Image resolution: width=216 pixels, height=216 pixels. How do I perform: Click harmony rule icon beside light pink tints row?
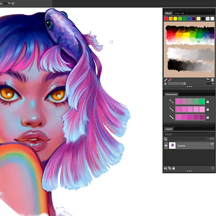tap(172, 109)
